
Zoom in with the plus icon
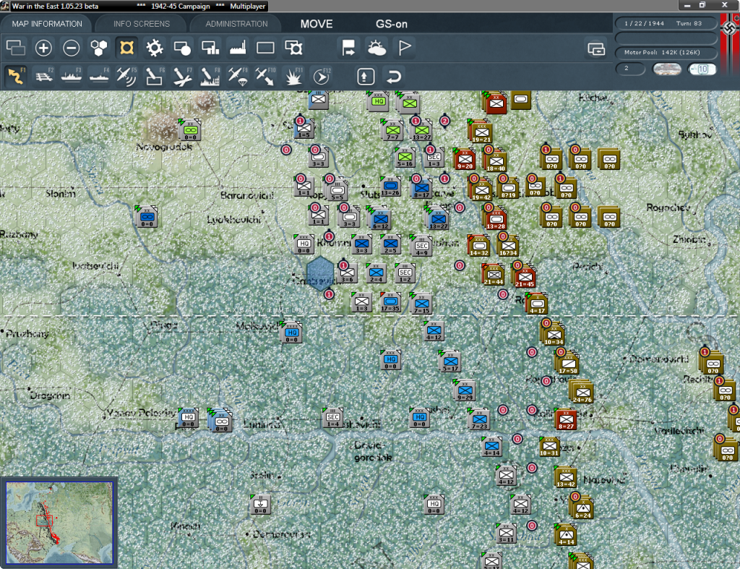[43, 48]
